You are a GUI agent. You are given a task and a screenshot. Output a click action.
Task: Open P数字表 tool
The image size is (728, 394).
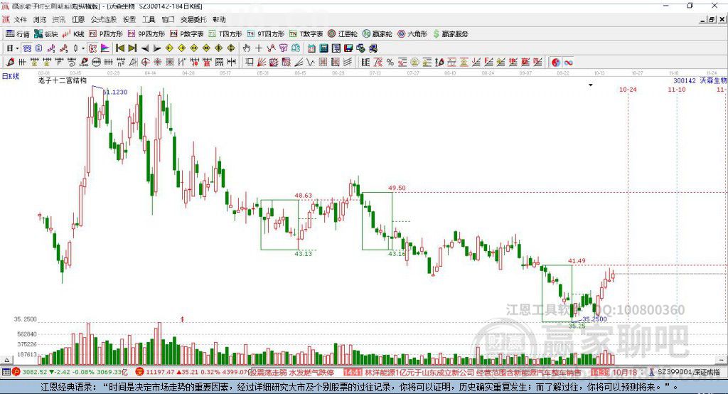(187, 34)
